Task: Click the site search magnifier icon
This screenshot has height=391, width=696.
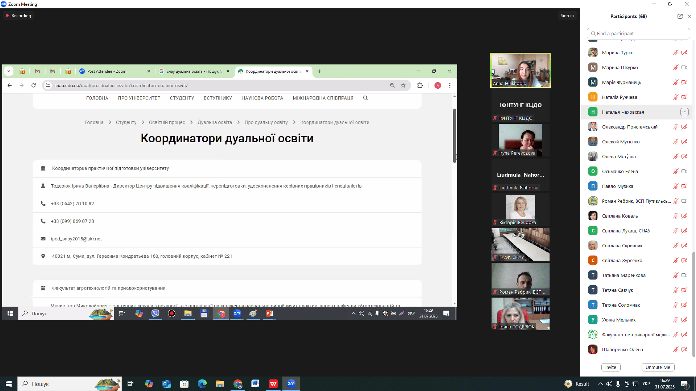Action: pyautogui.click(x=365, y=98)
